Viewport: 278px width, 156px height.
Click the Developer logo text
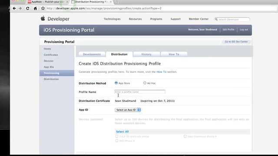[x=58, y=19]
